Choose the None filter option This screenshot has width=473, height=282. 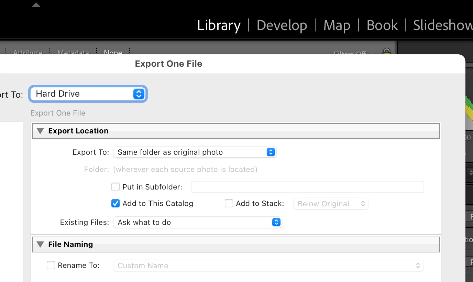pos(113,53)
